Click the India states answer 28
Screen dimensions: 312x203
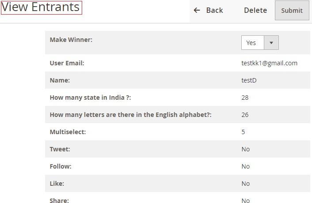click(x=245, y=98)
